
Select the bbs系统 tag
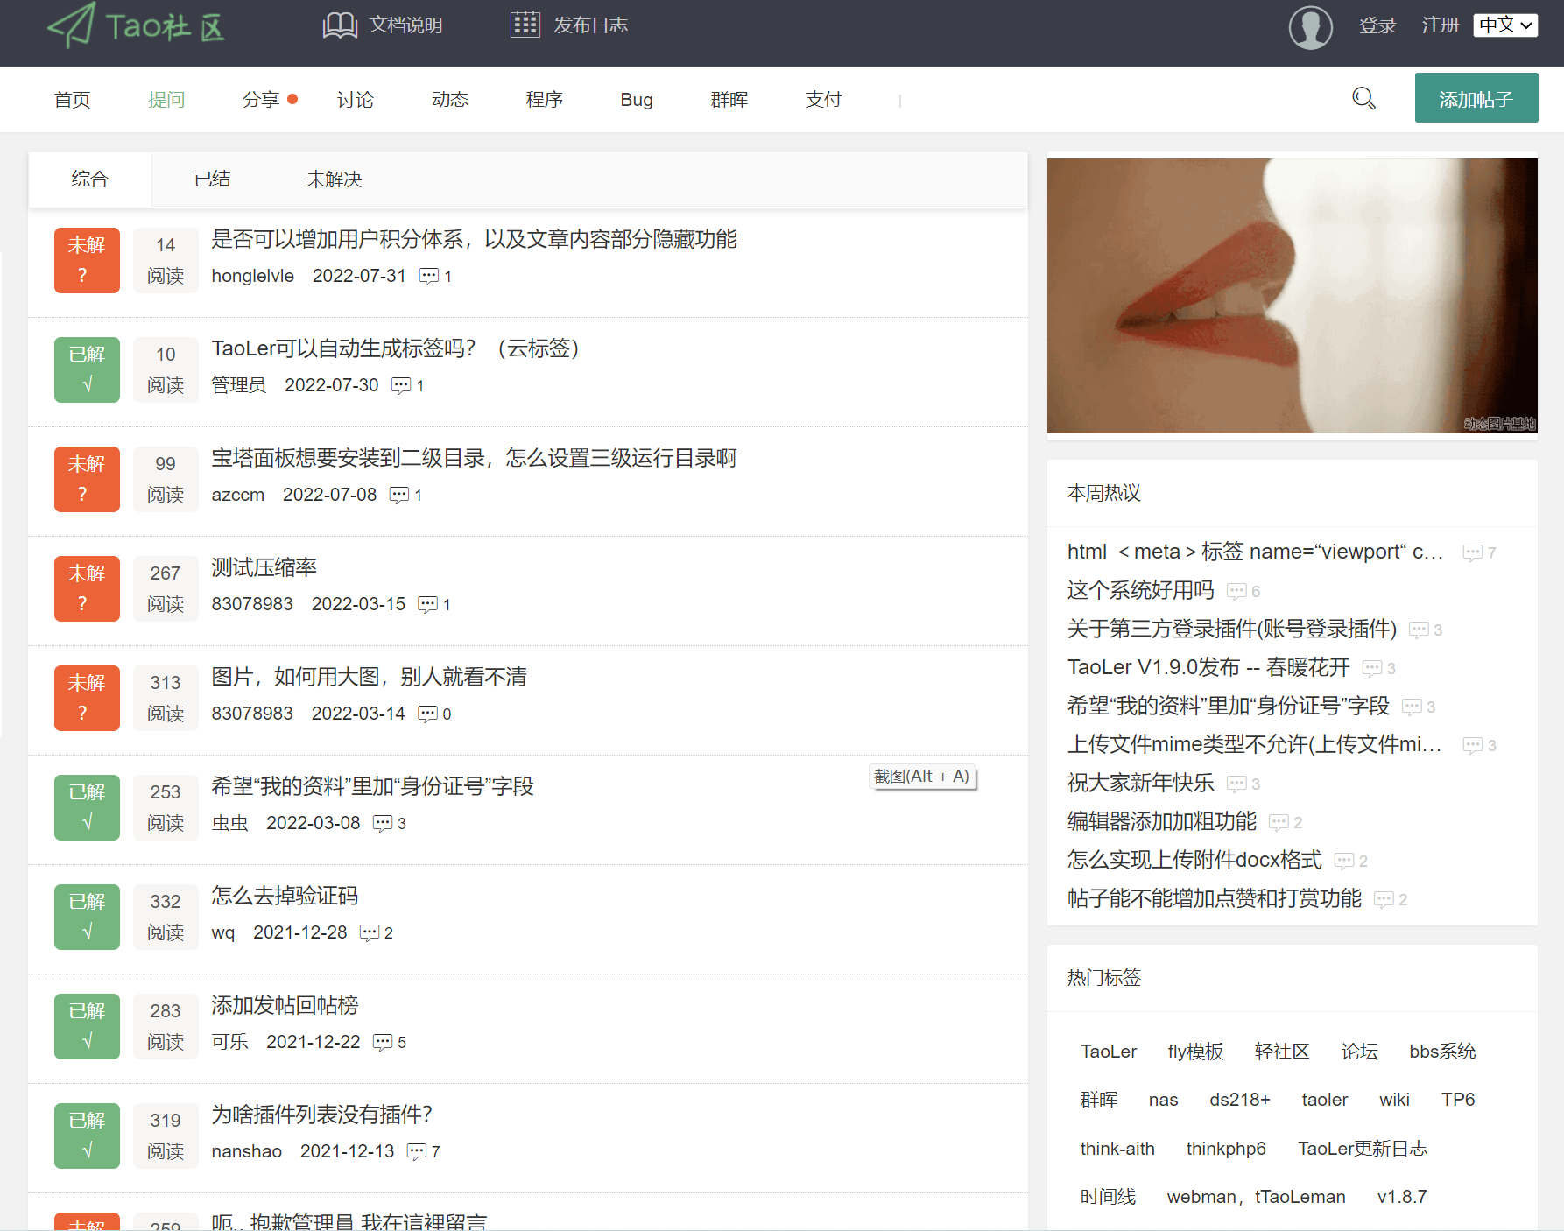tap(1442, 1052)
